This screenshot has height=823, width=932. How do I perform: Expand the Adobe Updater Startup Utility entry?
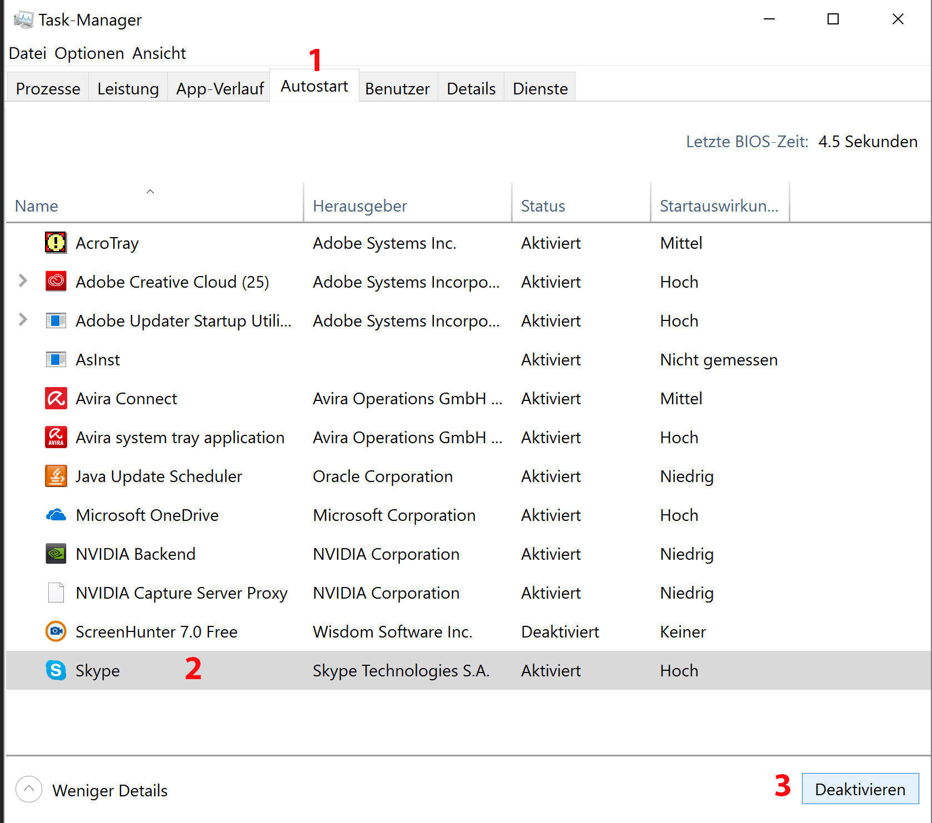click(23, 320)
